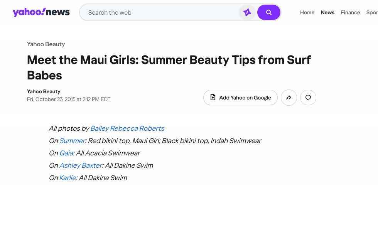Open the comments speech bubble icon
This screenshot has height=236, width=378.
[308, 98]
